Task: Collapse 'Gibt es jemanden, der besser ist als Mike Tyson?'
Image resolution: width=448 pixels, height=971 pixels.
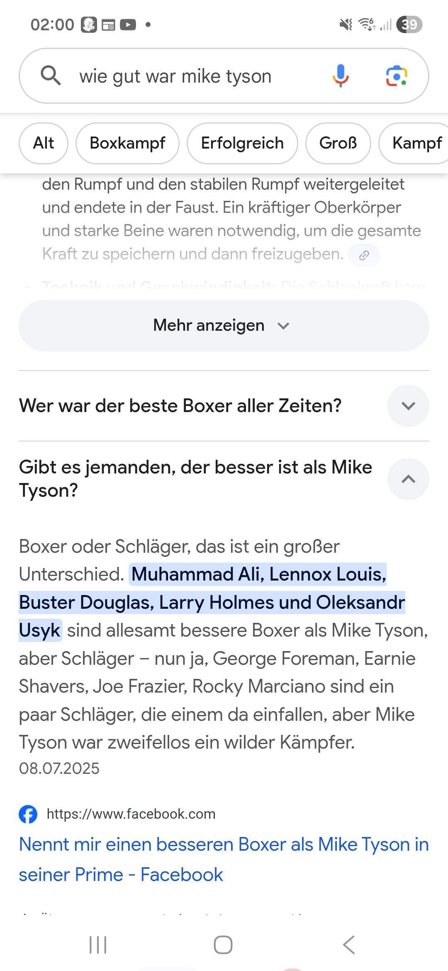Action: pyautogui.click(x=408, y=479)
